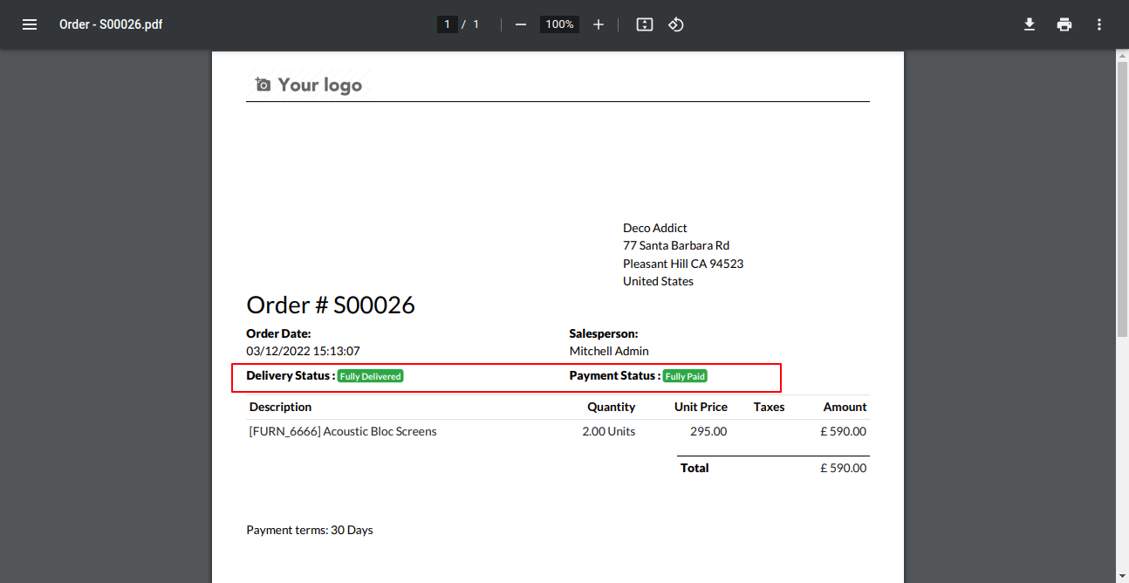
Task: Click the Order - S00026.pdf file title
Action: click(111, 24)
